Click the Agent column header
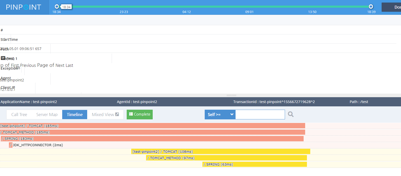Image resolution: width=401 pixels, height=176 pixels. [x=6, y=78]
